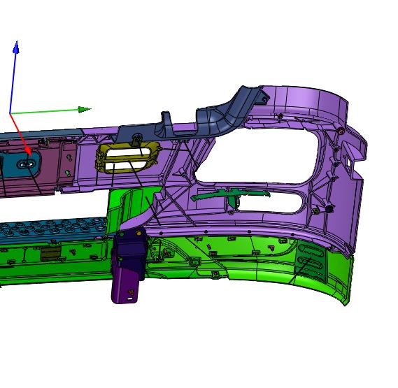This screenshot has width=398, height=388.
Task: Select the red axis arrow
Action: (x=21, y=135)
